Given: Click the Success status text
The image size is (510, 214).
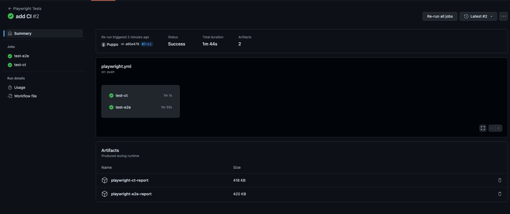Looking at the screenshot, I should [x=177, y=44].
